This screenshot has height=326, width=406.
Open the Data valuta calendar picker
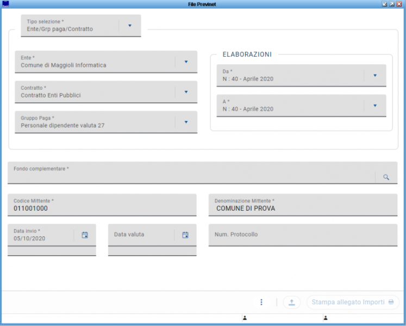point(185,235)
